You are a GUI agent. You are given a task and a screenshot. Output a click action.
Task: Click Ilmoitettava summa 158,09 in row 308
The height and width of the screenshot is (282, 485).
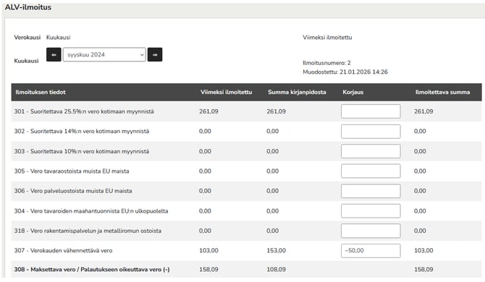(x=423, y=269)
